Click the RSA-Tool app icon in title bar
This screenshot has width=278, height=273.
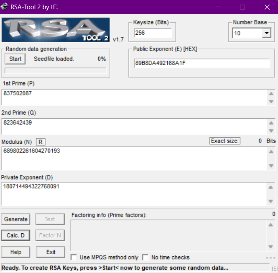pyautogui.click(x=5, y=7)
